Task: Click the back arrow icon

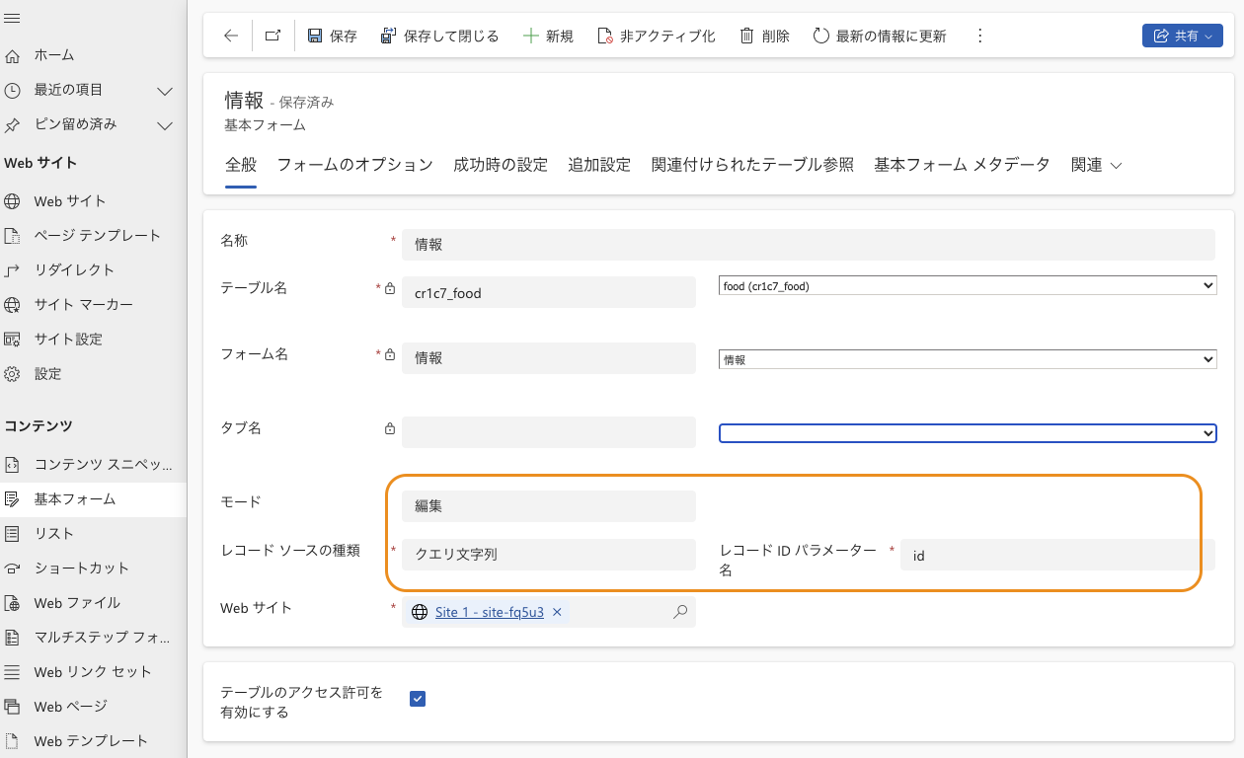Action: 231,36
